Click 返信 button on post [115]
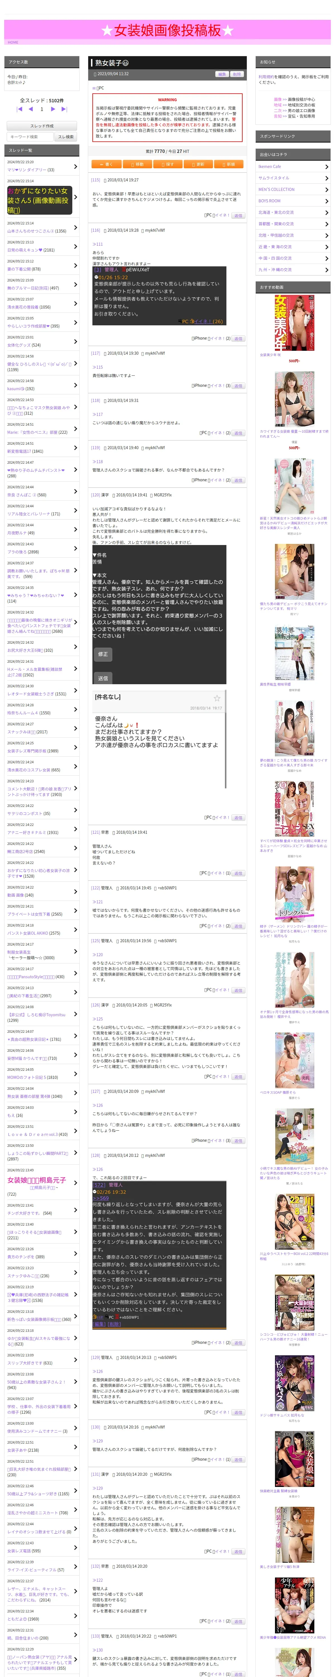 [x=238, y=215]
